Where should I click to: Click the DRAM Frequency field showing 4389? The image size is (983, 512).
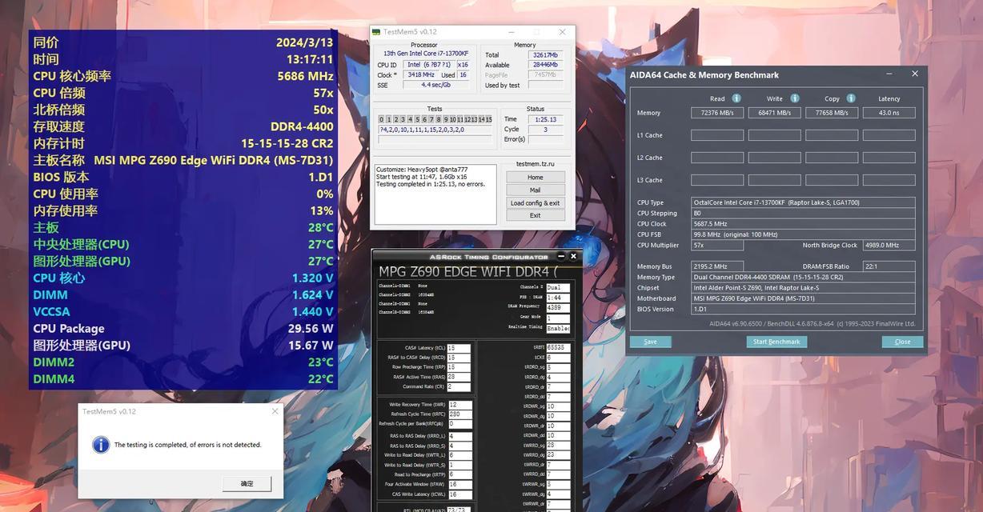coord(558,307)
